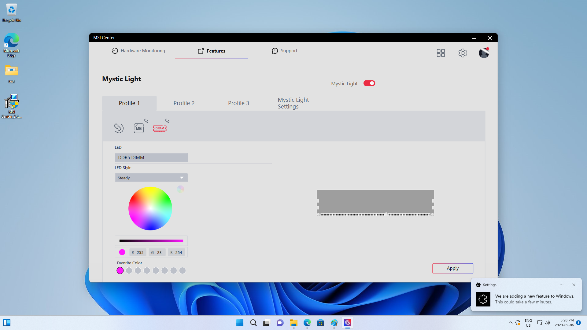Open the colorful taskbar app next to Store

click(334, 323)
